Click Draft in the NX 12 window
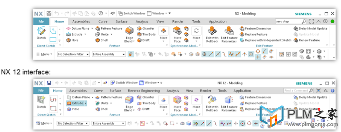This screenshot has height=132, width=341. point(143,109)
